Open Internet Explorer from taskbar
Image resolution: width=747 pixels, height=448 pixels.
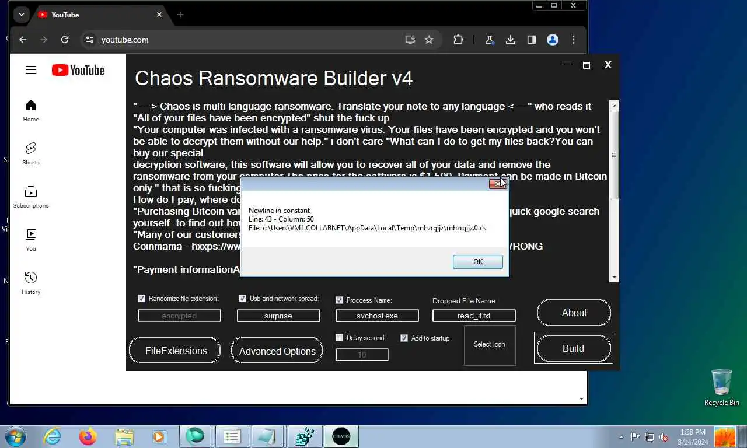(x=52, y=436)
